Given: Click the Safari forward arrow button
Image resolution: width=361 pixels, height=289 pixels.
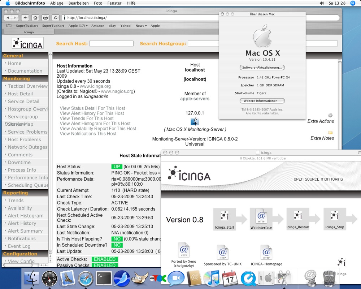Looking at the screenshot, I should (x=15, y=17).
